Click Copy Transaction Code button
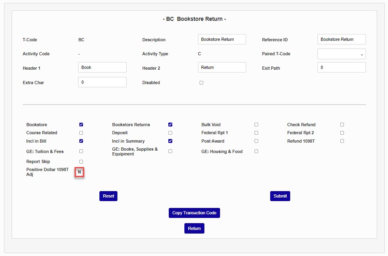 click(x=194, y=213)
